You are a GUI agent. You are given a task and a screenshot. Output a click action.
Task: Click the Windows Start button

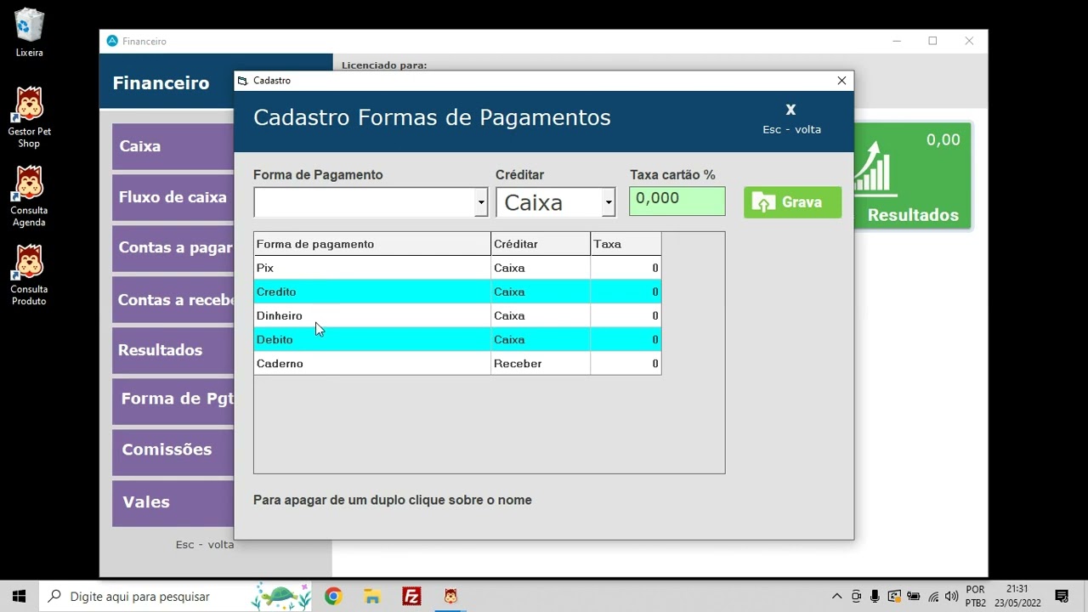point(20,596)
